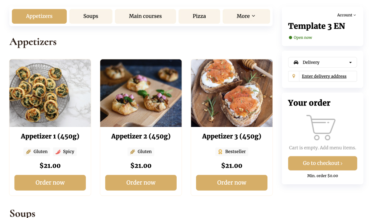Select the Appetizers tab
Image resolution: width=373 pixels, height=218 pixels.
click(x=39, y=16)
